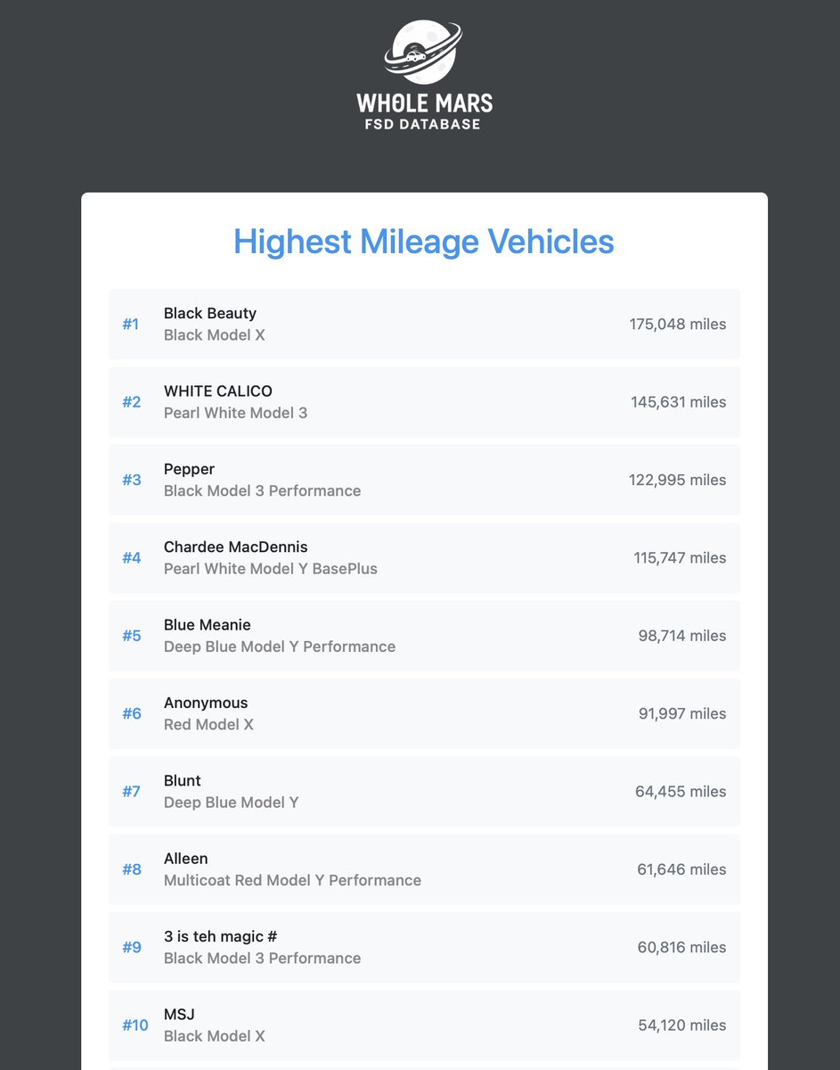The image size is (840, 1070).
Task: Open the Pepper vehicle entry
Action: pyautogui.click(x=424, y=480)
